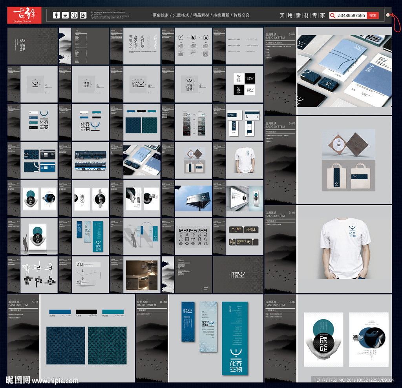402x388 pixels.
Task: Click the red Design Studio logo
Action: click(24, 16)
